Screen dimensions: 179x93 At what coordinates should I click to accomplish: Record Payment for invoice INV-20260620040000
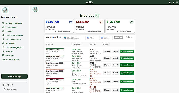[x=127, y=65]
